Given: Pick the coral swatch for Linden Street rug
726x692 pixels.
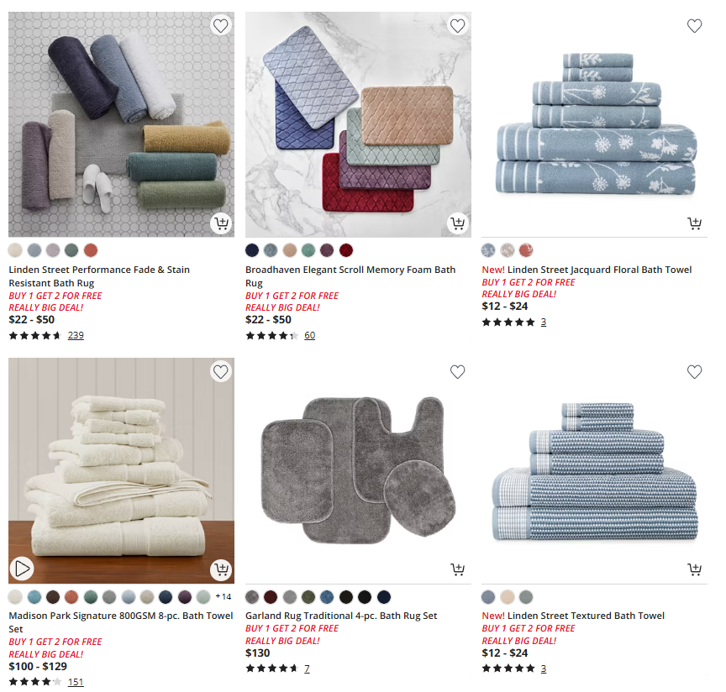Looking at the screenshot, I should [x=91, y=250].
